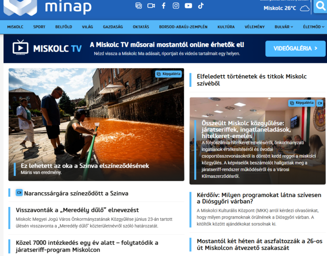Go to the KULTÚRA section
This screenshot has width=327, height=256.
point(226,27)
